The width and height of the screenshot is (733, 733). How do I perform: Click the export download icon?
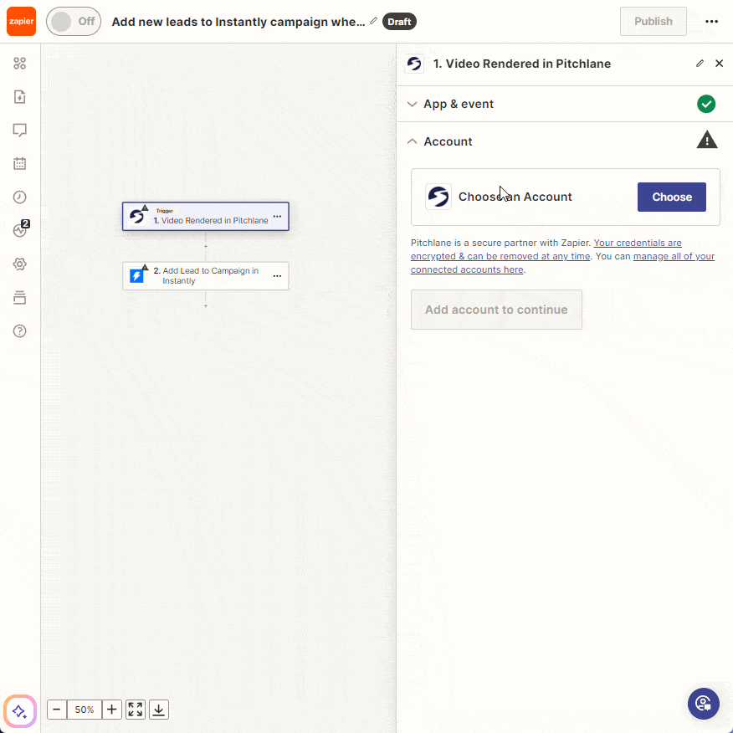[x=159, y=710]
